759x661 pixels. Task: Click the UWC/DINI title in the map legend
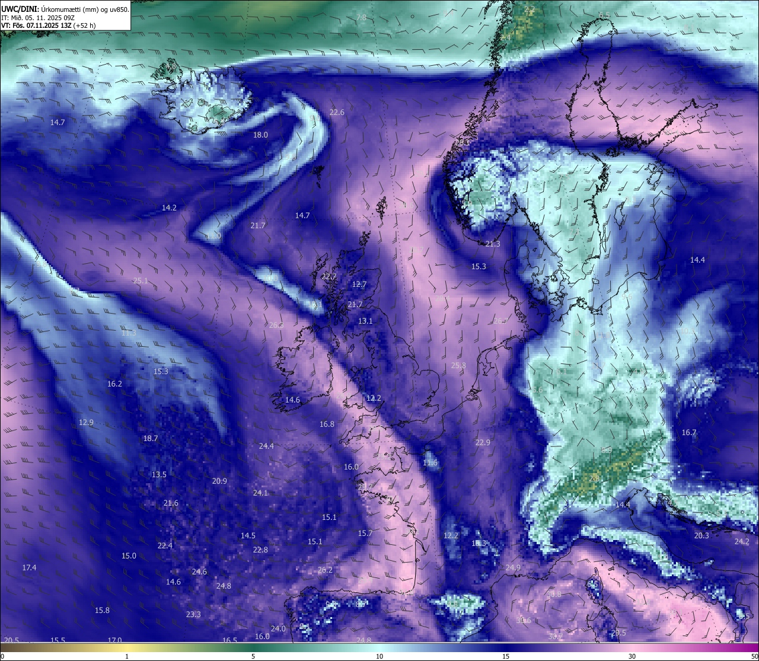tap(20, 9)
